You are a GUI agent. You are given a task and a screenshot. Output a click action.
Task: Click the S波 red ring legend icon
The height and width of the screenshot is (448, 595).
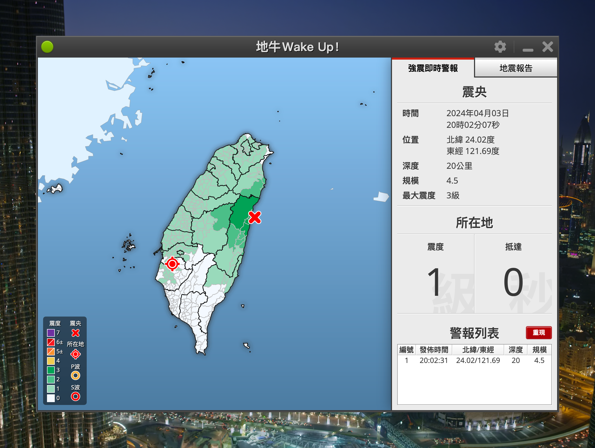click(75, 396)
